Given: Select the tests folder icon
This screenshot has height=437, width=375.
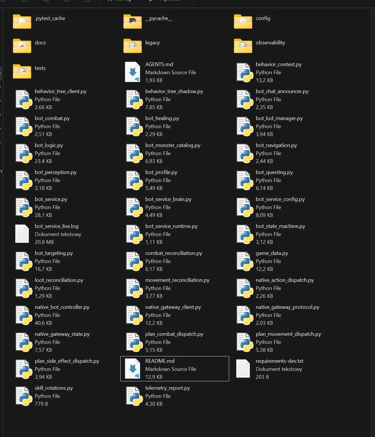Looking at the screenshot, I should pos(22,71).
